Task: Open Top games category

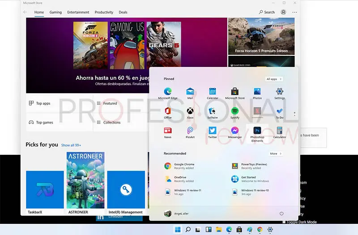Action: [60, 122]
